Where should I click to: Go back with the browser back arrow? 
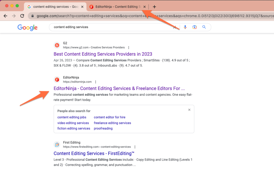pos(5,16)
